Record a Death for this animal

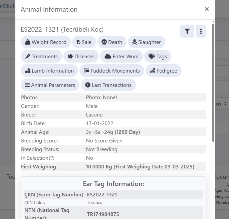click(x=112, y=42)
